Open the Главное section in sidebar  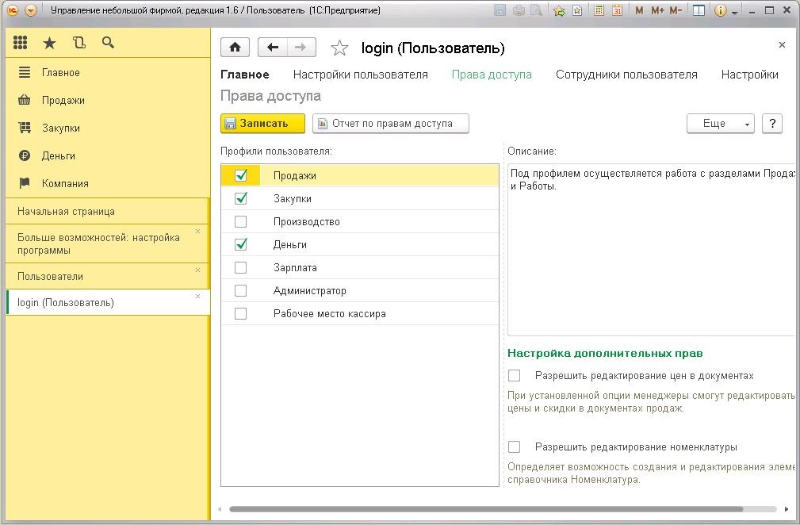(x=61, y=73)
